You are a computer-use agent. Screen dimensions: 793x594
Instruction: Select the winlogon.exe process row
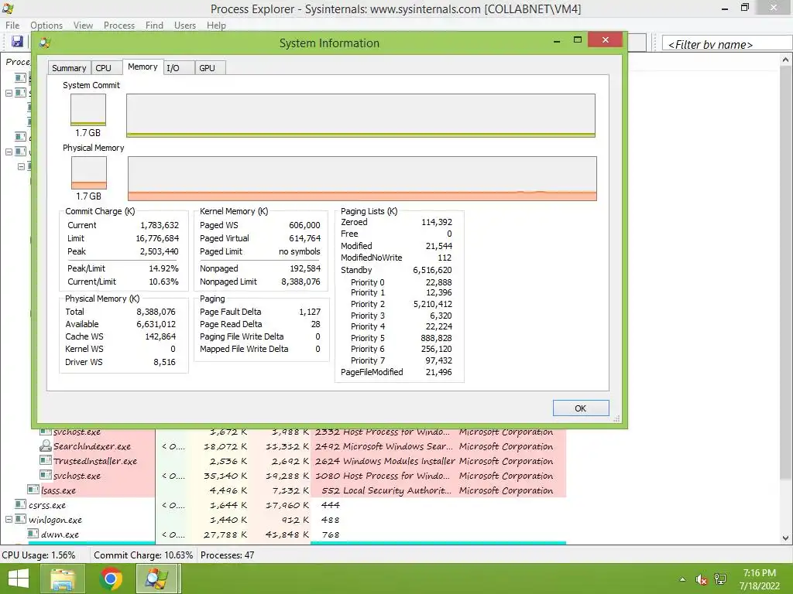click(286, 519)
